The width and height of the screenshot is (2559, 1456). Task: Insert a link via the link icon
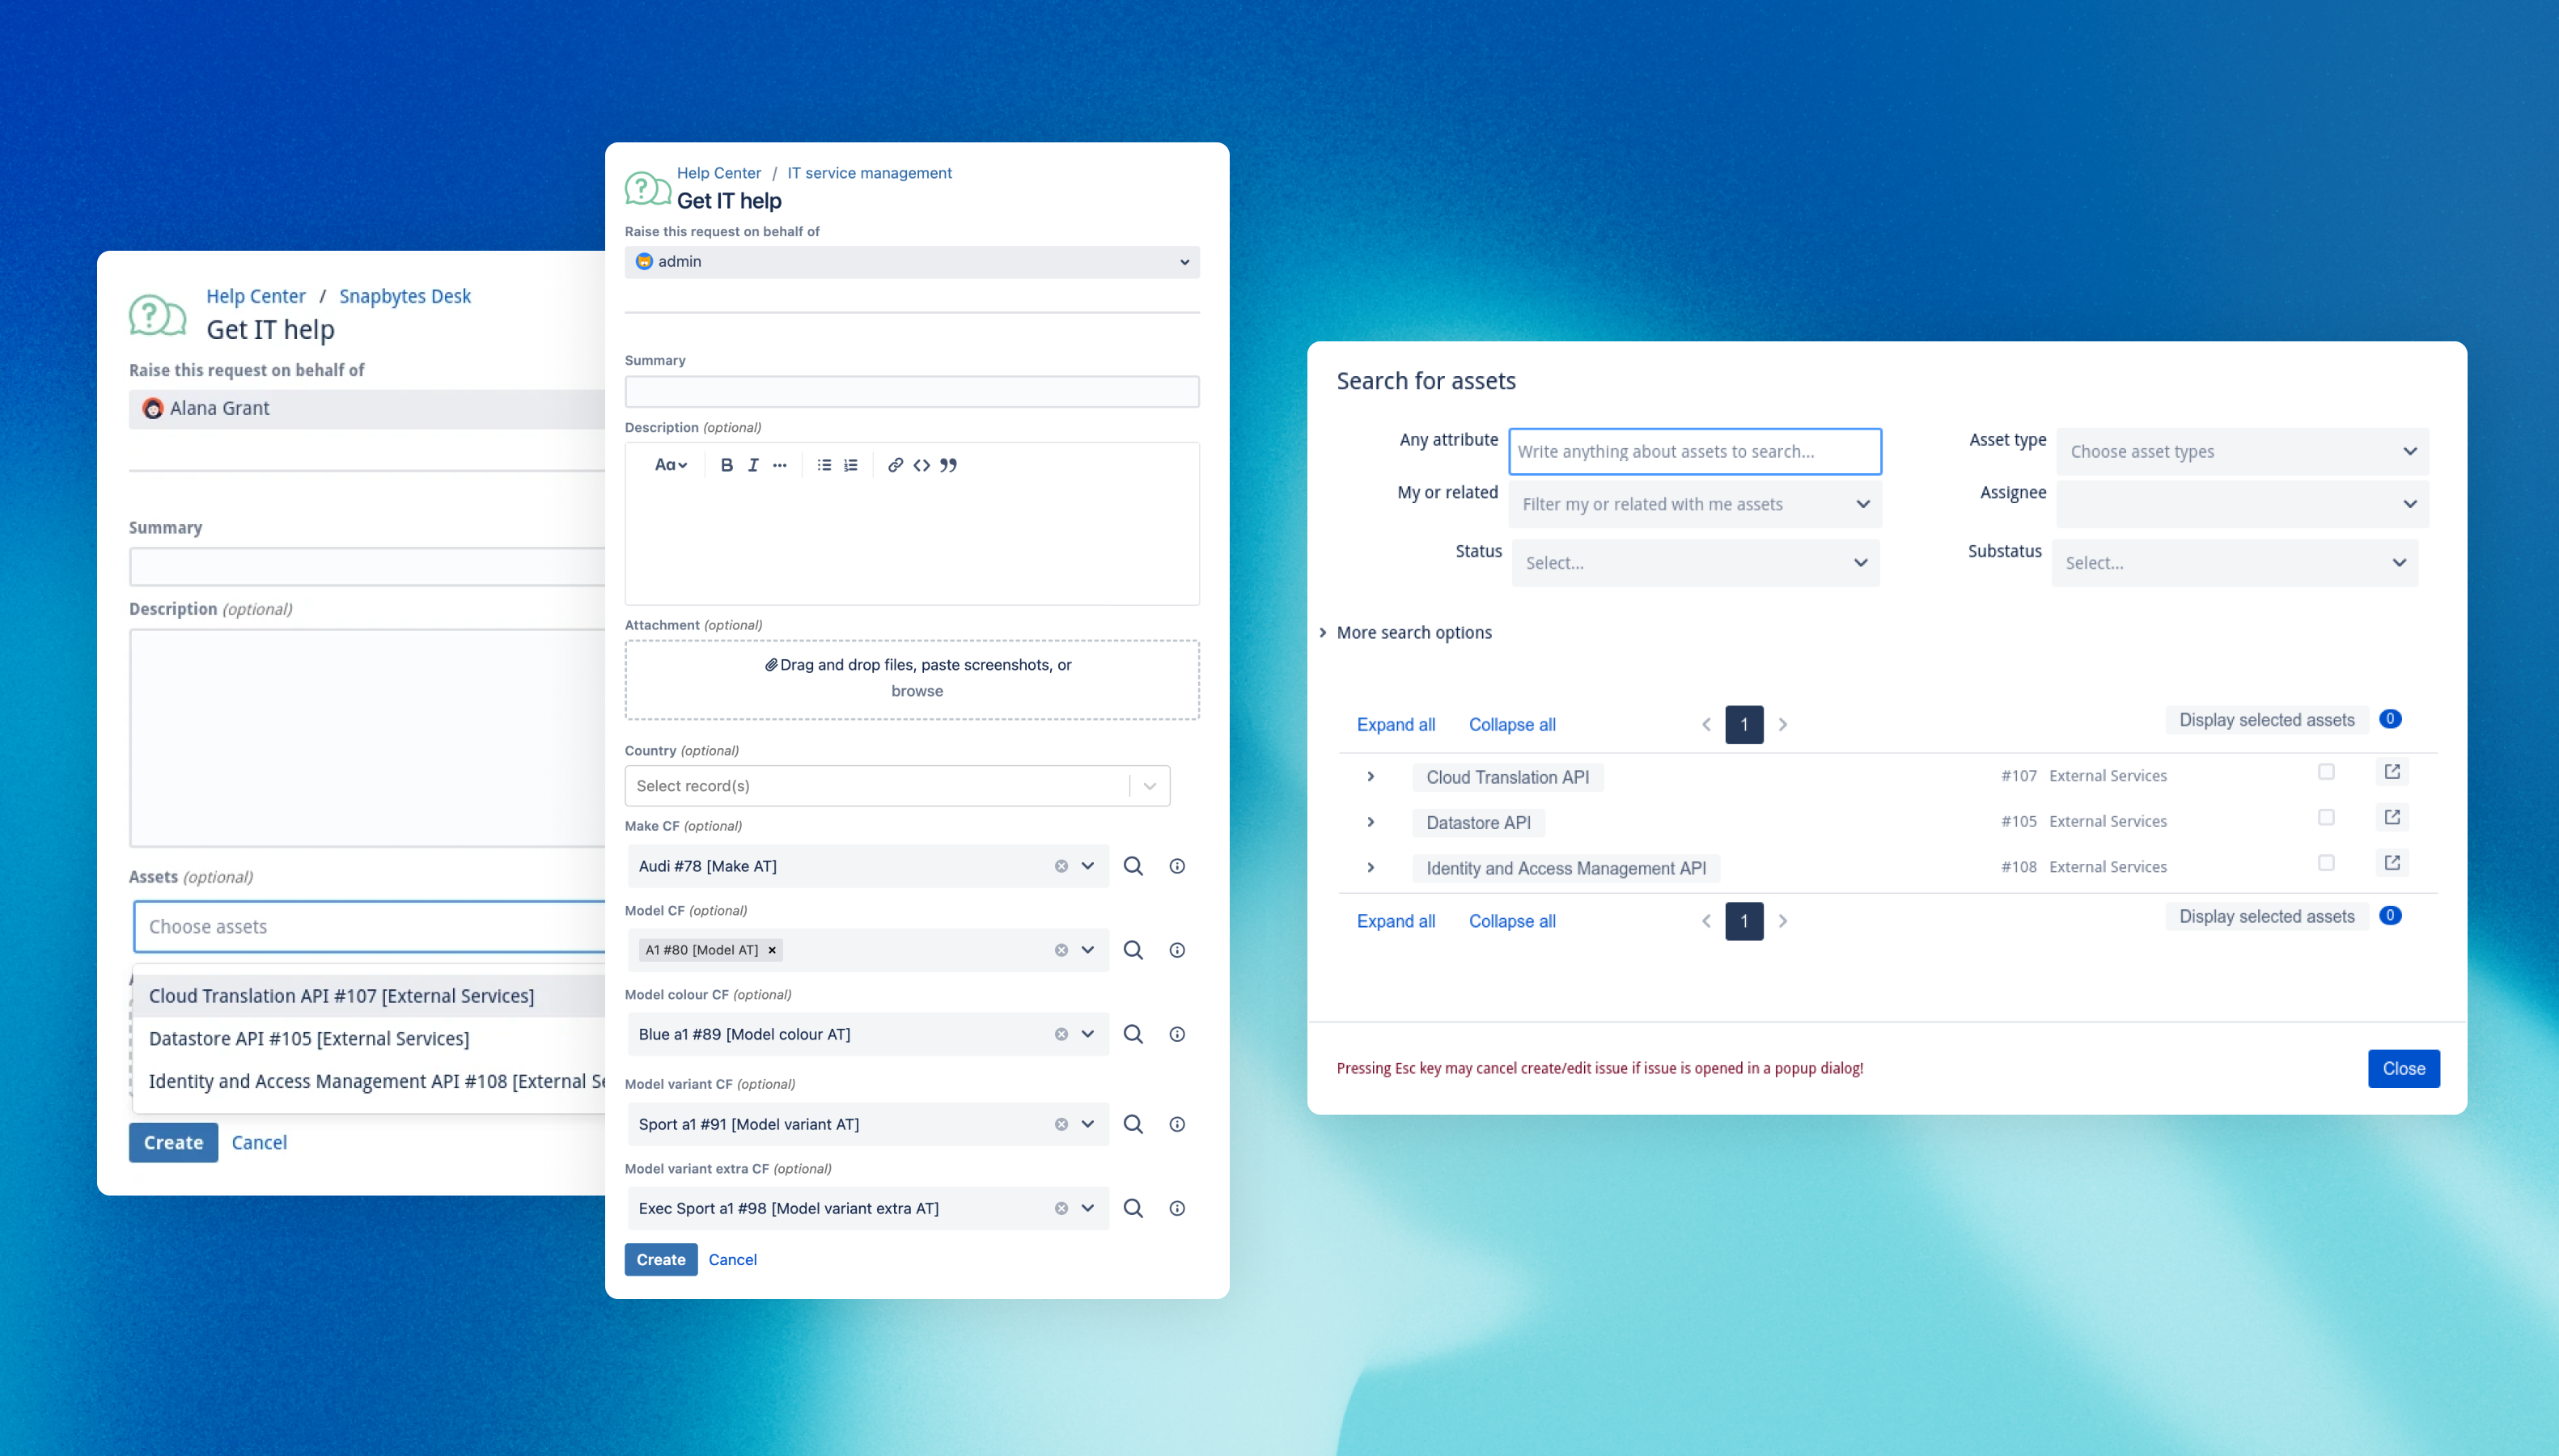click(x=895, y=465)
